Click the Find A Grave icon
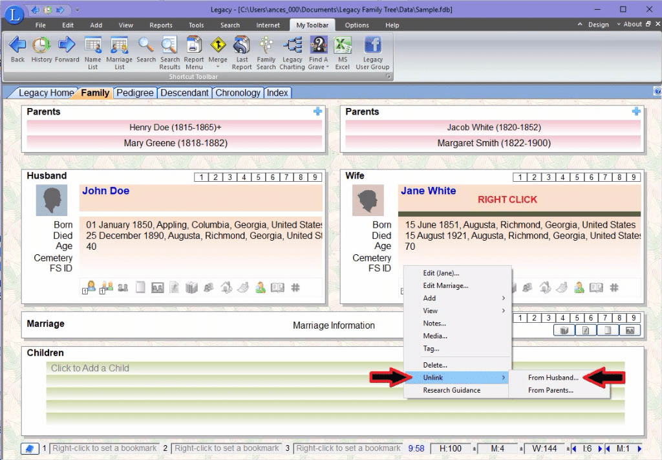The image size is (662, 460). pyautogui.click(x=318, y=45)
